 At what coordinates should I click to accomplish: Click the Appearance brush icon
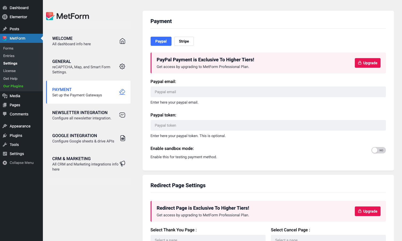pos(5,126)
